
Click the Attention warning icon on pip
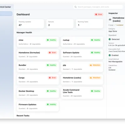[91, 65]
